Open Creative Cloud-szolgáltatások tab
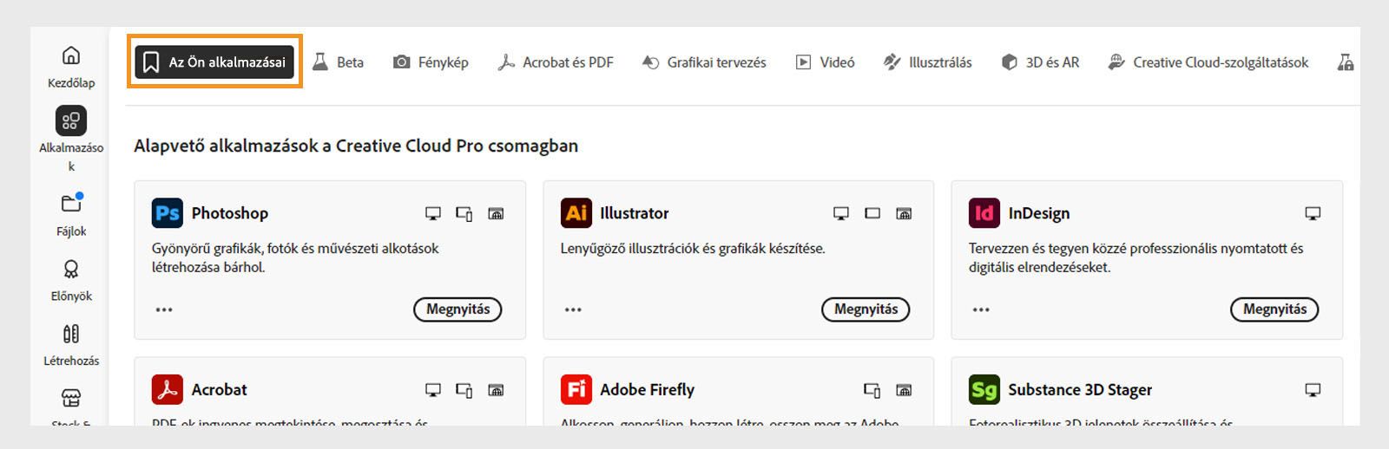1389x449 pixels. point(1208,62)
